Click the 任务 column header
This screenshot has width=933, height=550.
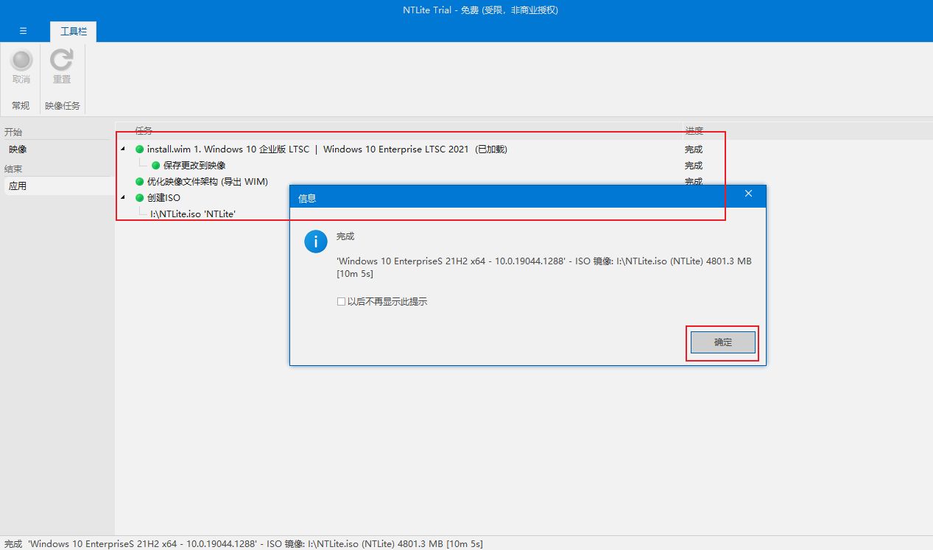[x=144, y=131]
